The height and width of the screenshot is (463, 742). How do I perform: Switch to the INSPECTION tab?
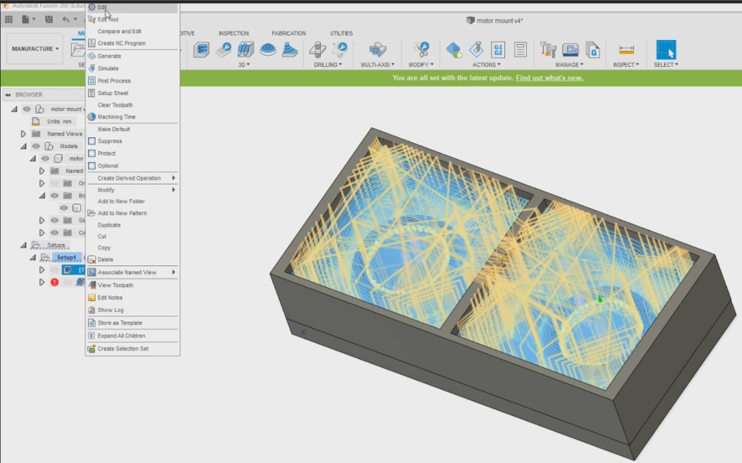pos(233,34)
